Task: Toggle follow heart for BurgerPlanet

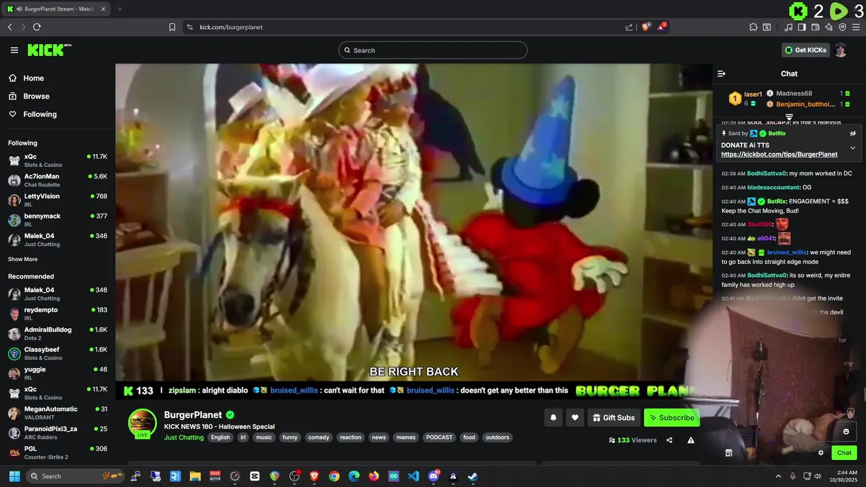Action: [x=575, y=418]
